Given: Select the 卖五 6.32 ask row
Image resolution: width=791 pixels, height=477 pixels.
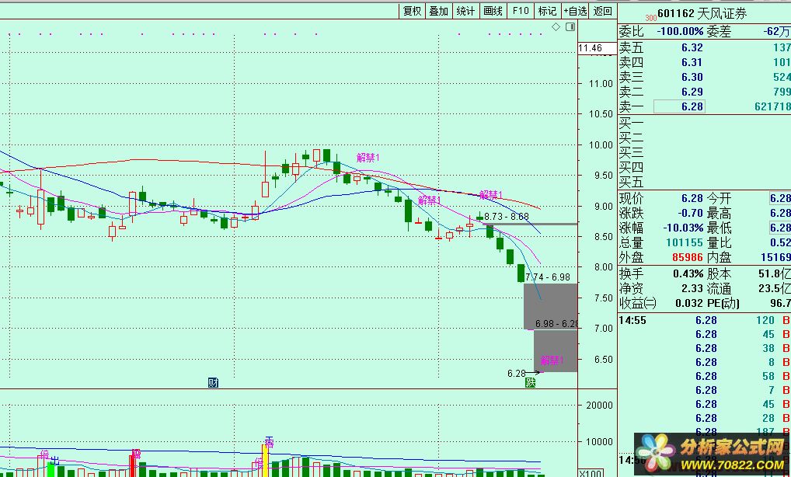Looking at the screenshot, I should pyautogui.click(x=704, y=47).
